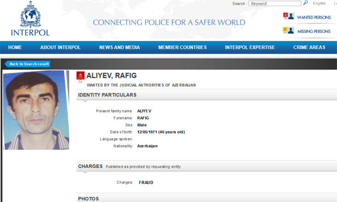Click the INTERPOL logo emblem
The width and height of the screenshot is (337, 202).
pyautogui.click(x=30, y=14)
